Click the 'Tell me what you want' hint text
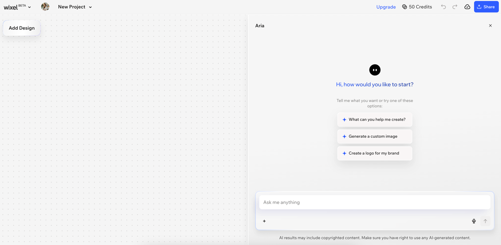 tap(374, 103)
